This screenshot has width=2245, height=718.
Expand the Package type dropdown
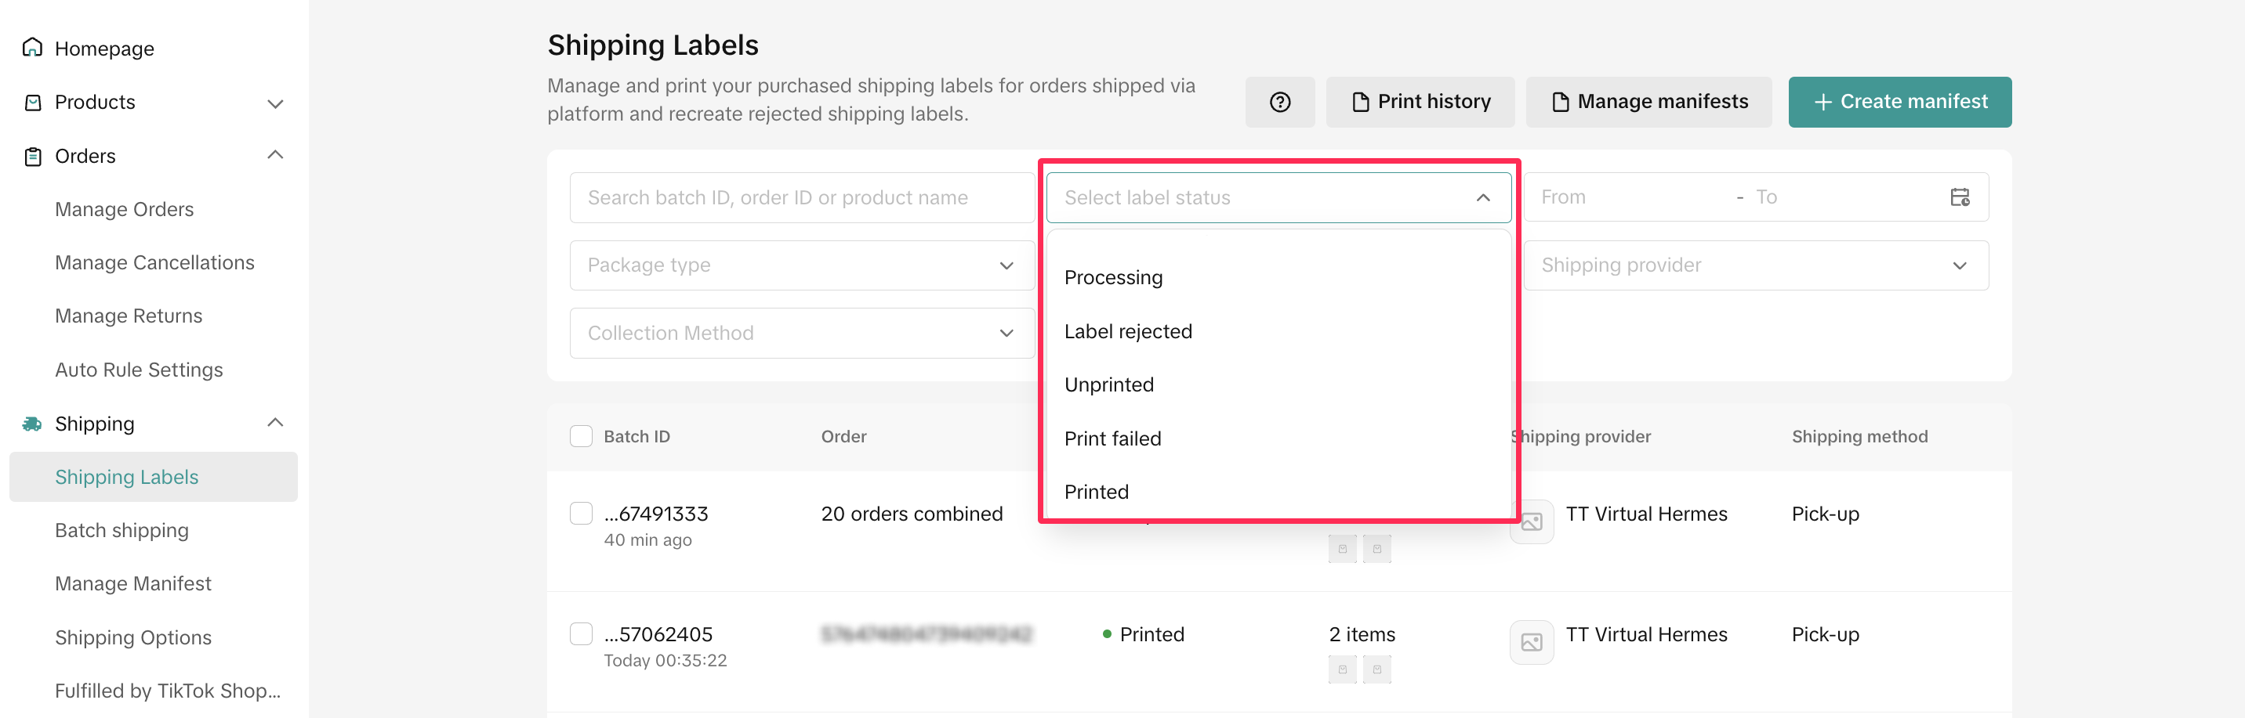click(x=802, y=265)
